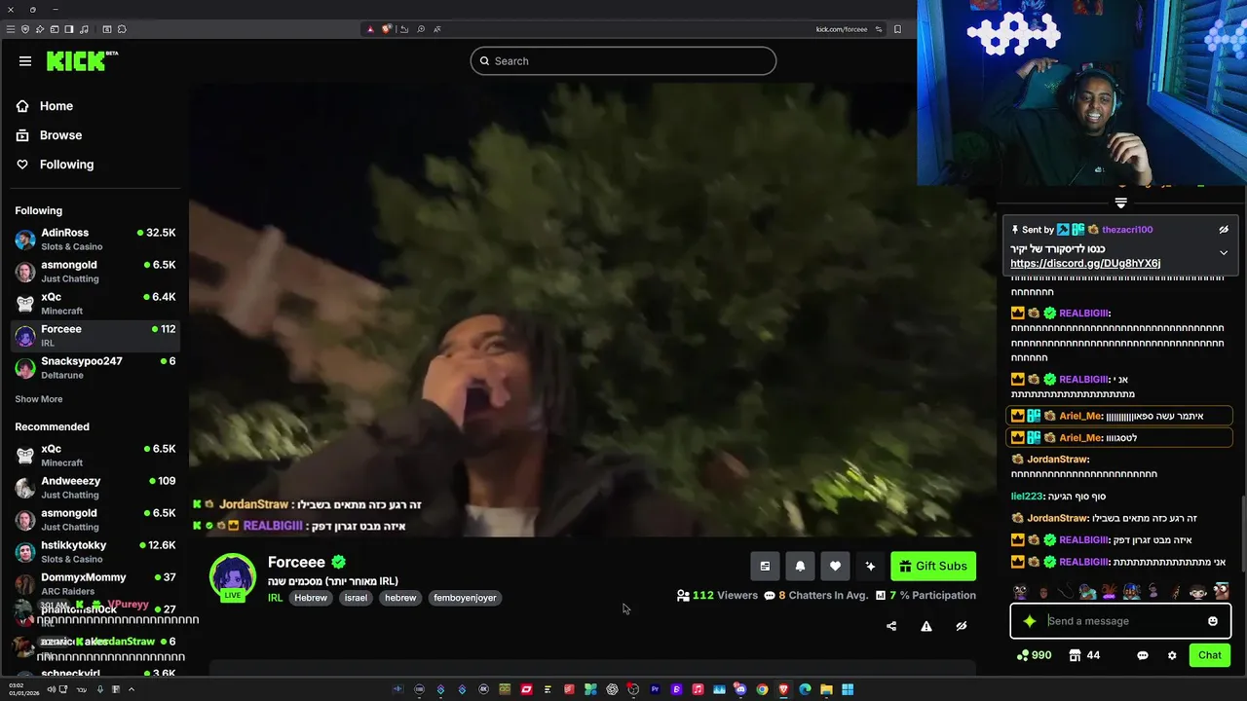Click the femboyenjoyer tag
This screenshot has height=701, width=1247.
(x=465, y=598)
